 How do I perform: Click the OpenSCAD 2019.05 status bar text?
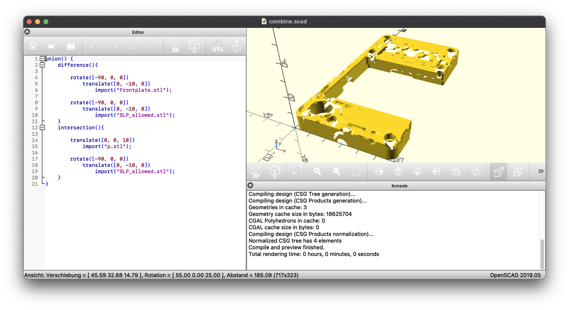click(x=515, y=275)
